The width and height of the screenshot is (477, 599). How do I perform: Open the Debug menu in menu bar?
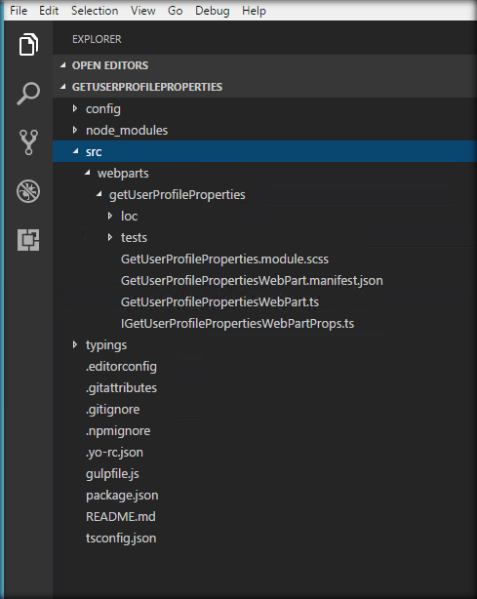point(213,11)
